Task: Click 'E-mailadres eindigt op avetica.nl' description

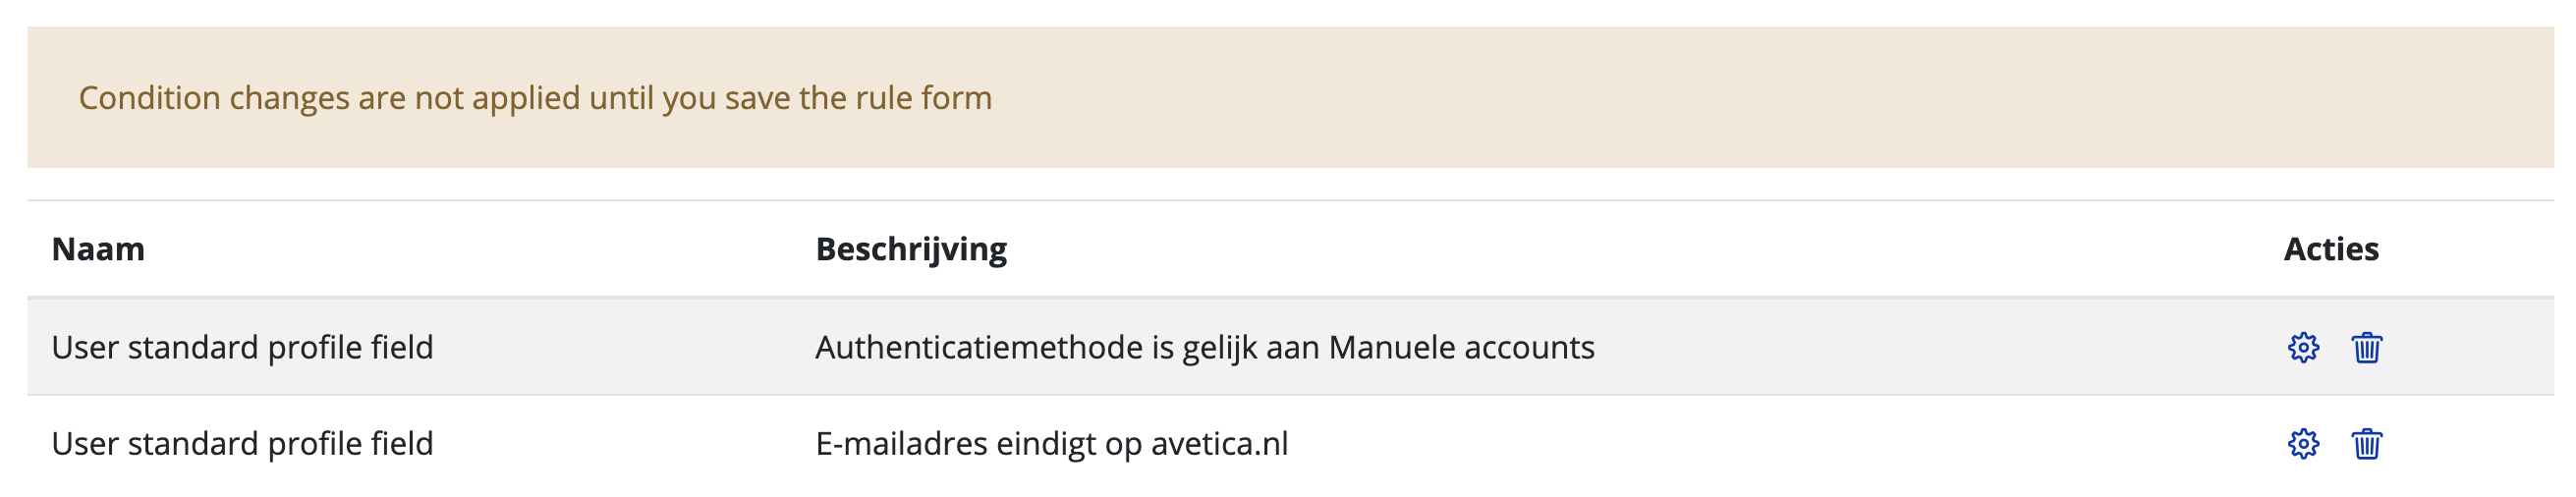Action: click(1052, 443)
